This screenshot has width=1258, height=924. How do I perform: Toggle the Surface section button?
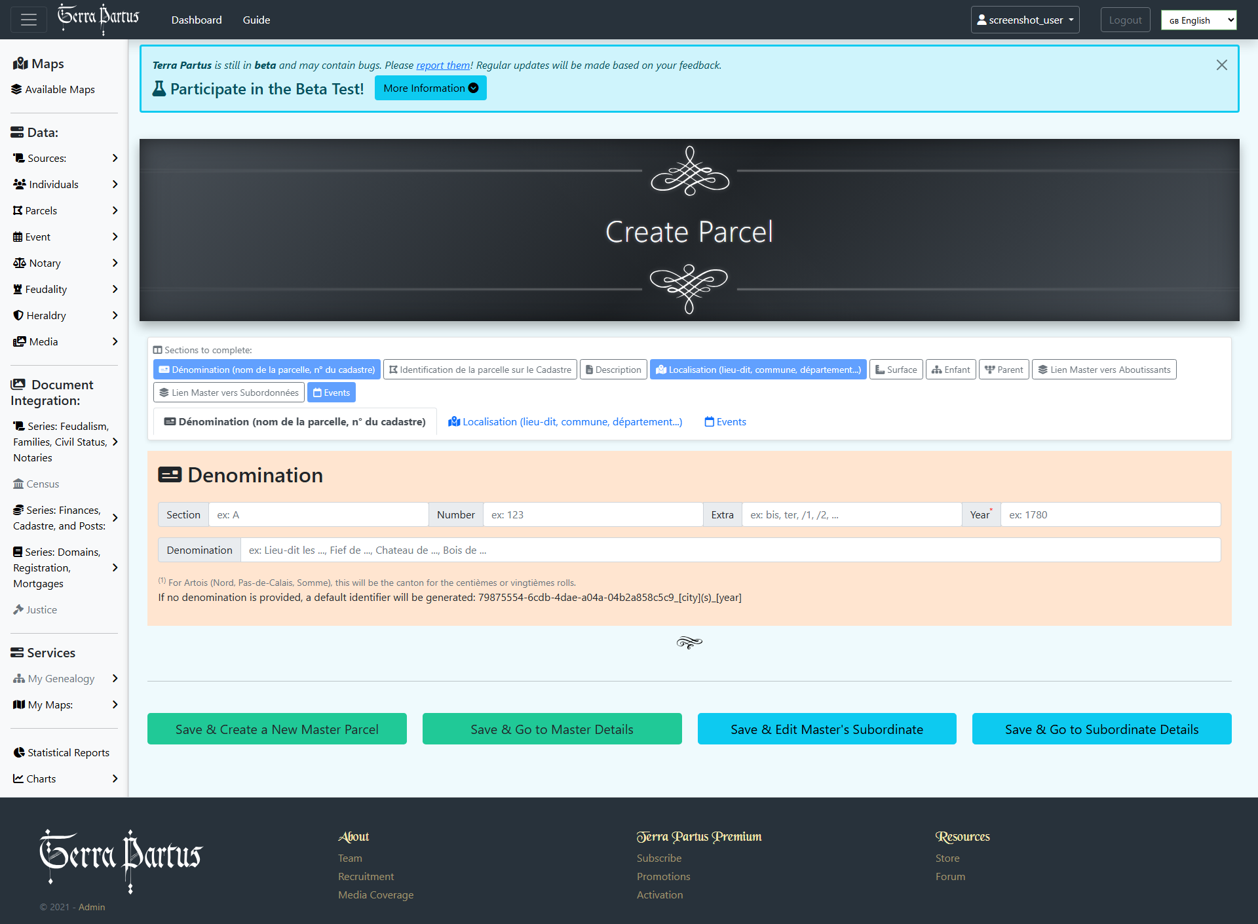pyautogui.click(x=896, y=370)
